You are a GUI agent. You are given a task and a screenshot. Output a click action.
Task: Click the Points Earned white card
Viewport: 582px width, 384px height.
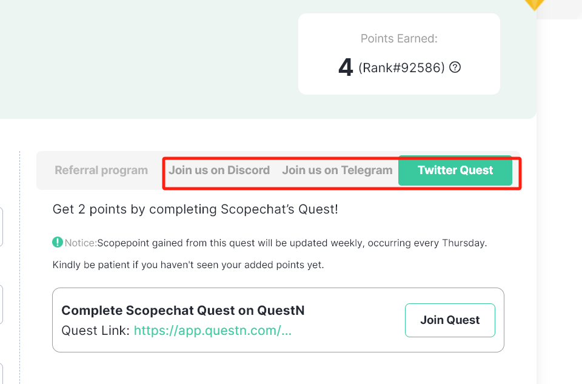click(x=399, y=54)
